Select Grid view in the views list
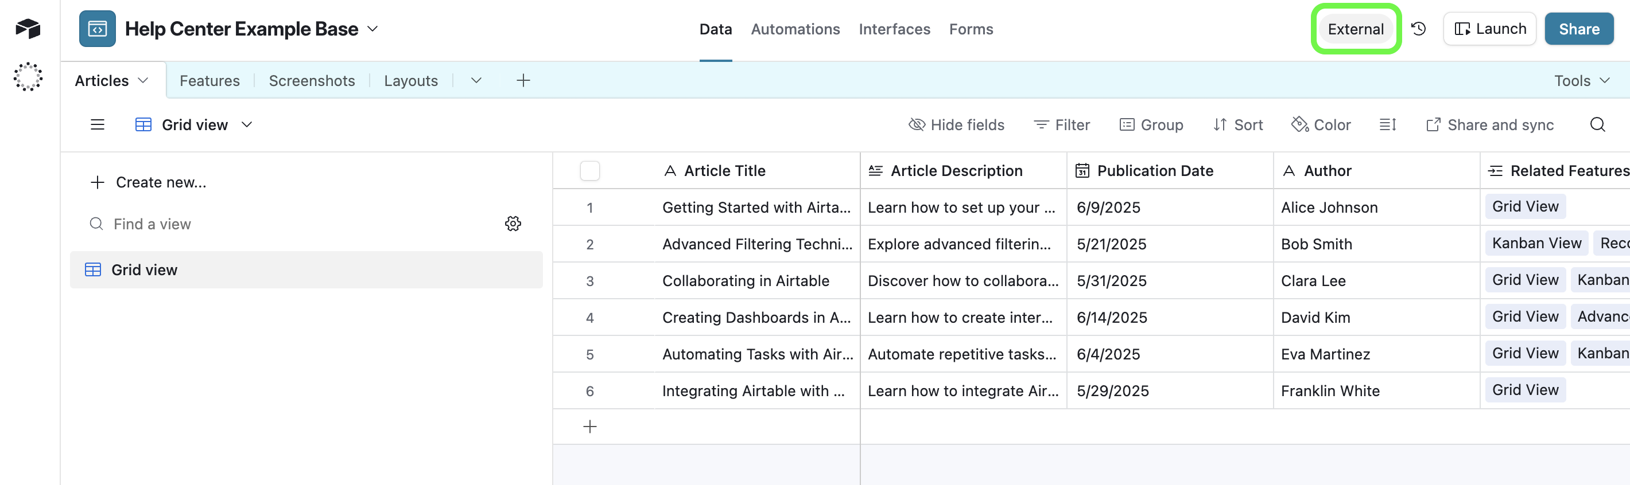Image resolution: width=1630 pixels, height=485 pixels. coord(306,270)
